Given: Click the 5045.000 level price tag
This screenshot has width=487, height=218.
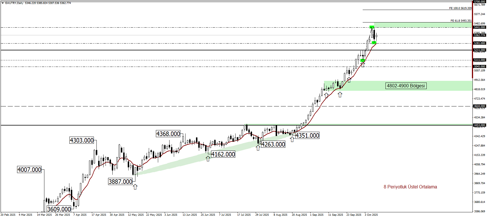Looking at the screenshot, I should [x=480, y=67].
